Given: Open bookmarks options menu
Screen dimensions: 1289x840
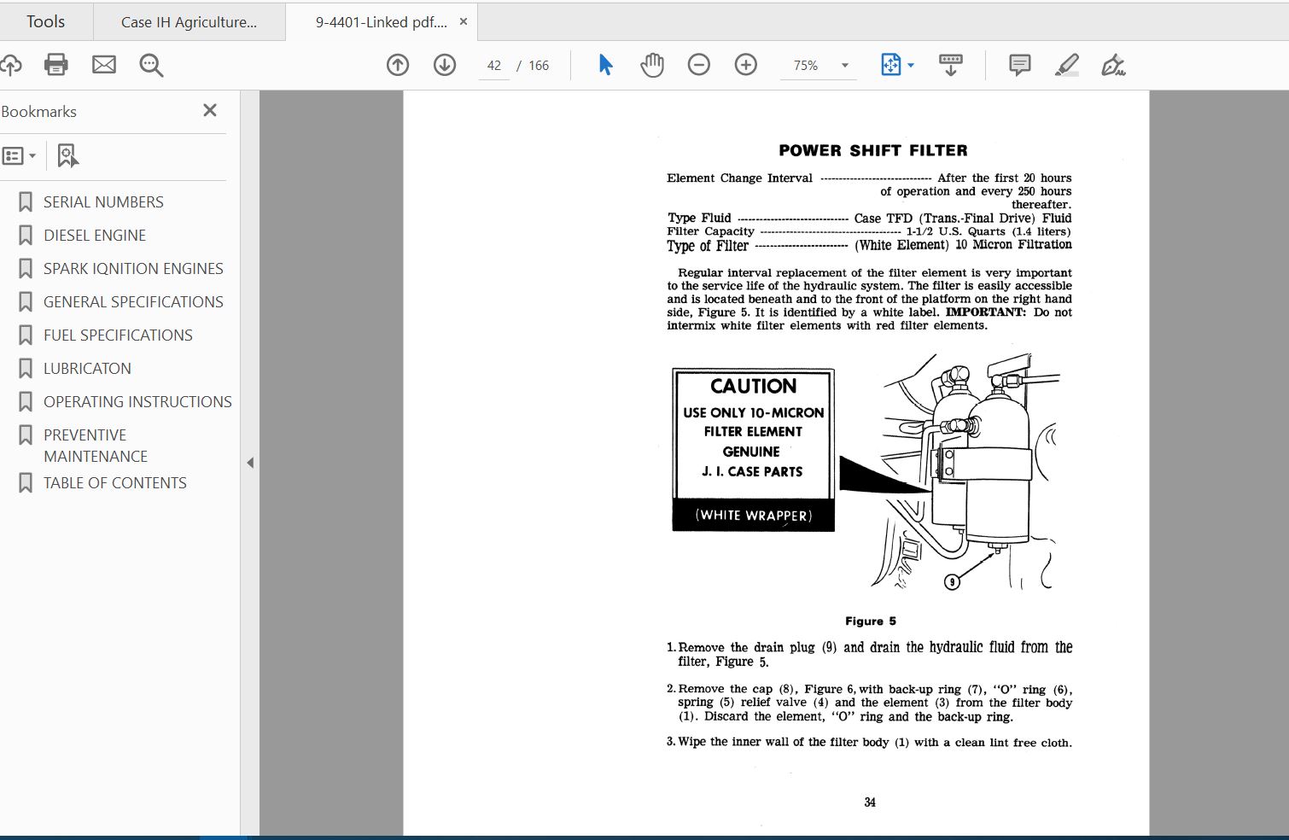Looking at the screenshot, I should point(19,155).
